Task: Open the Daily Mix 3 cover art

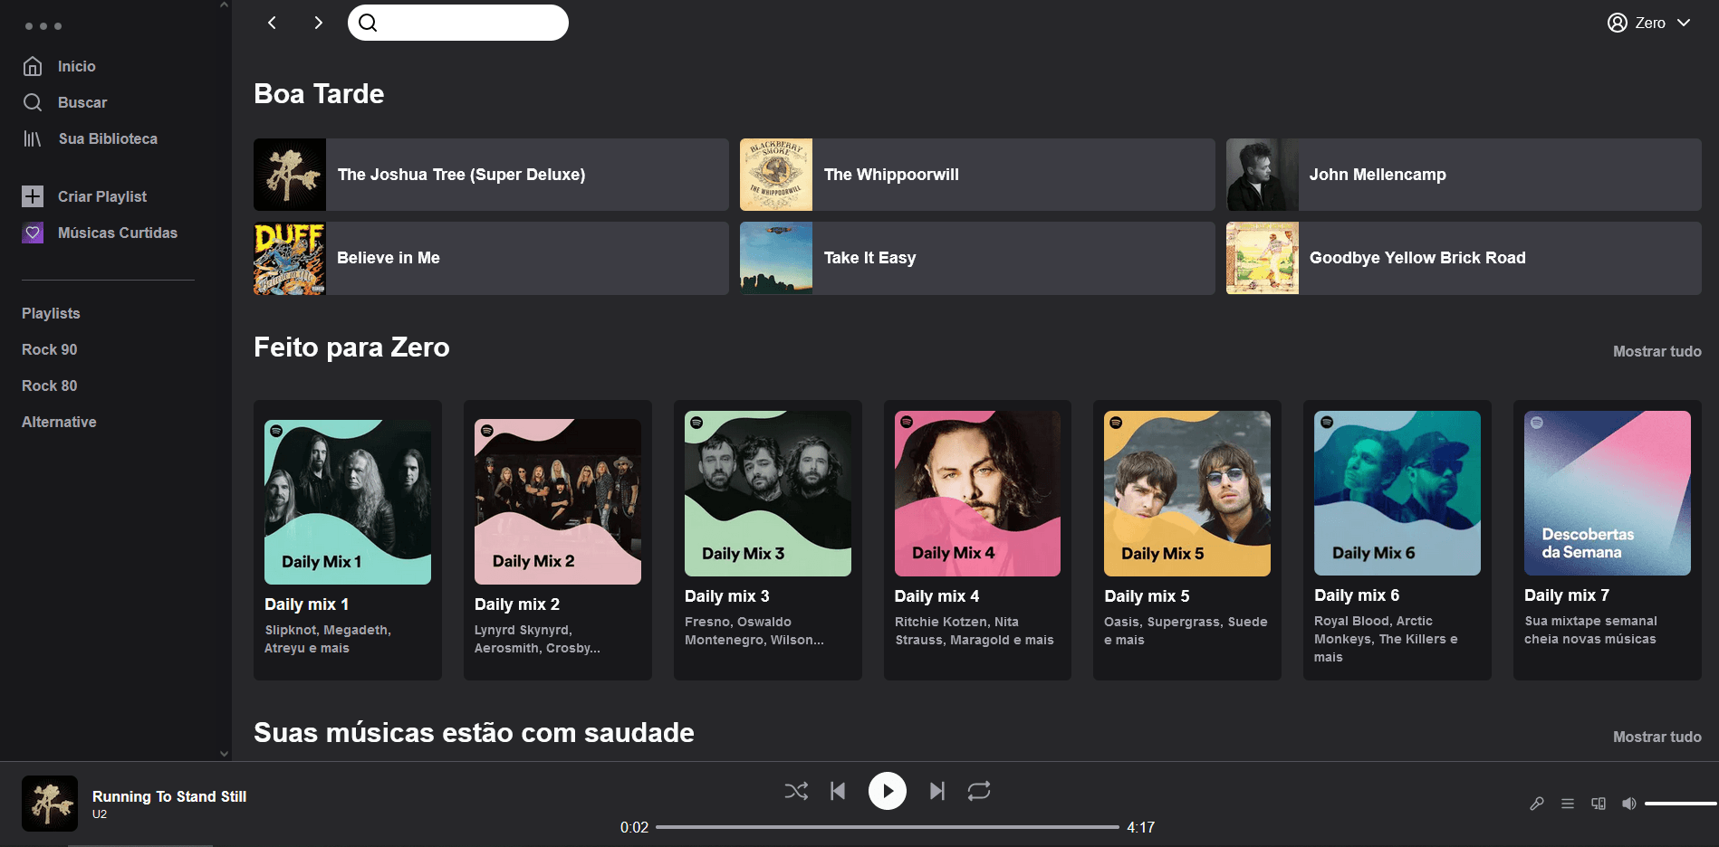Action: click(x=768, y=494)
